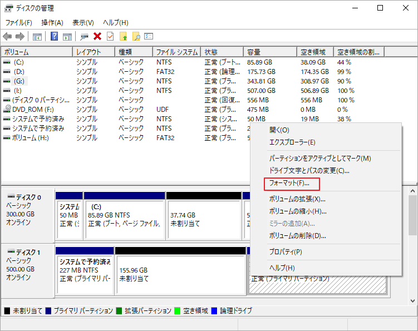Click the blue 論理ドライブ legend swatch
The width and height of the screenshot is (418, 331).
[x=214, y=311]
